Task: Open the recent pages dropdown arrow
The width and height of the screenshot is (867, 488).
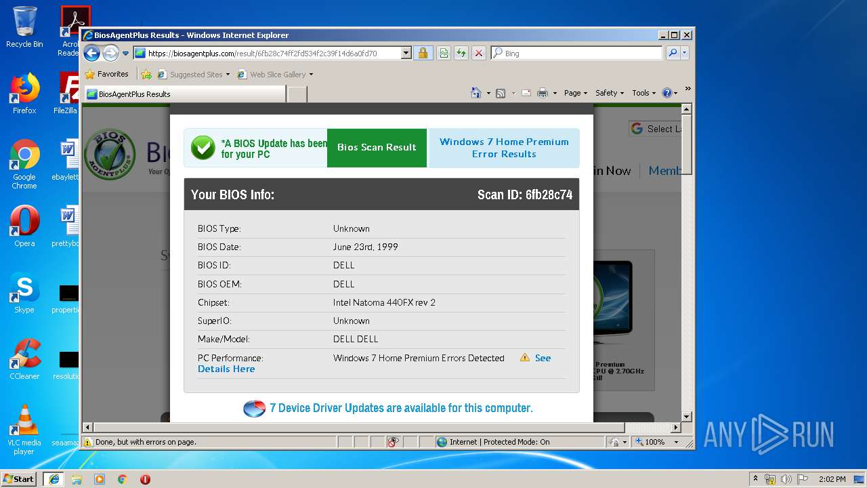Action: 125,54
